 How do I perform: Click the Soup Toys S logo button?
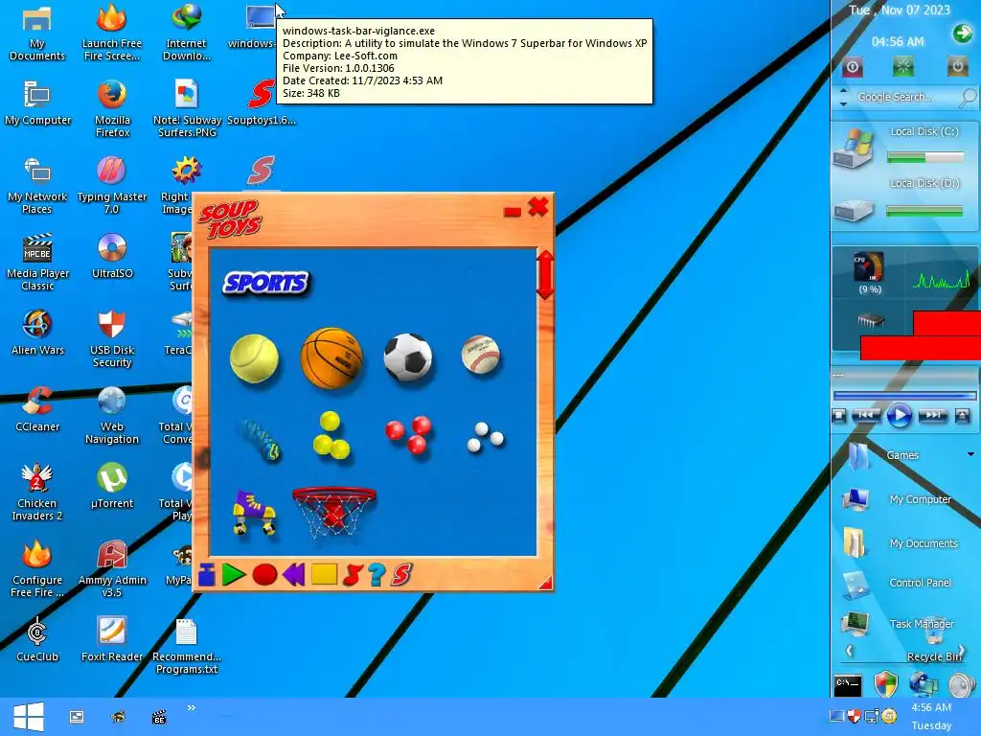point(401,575)
